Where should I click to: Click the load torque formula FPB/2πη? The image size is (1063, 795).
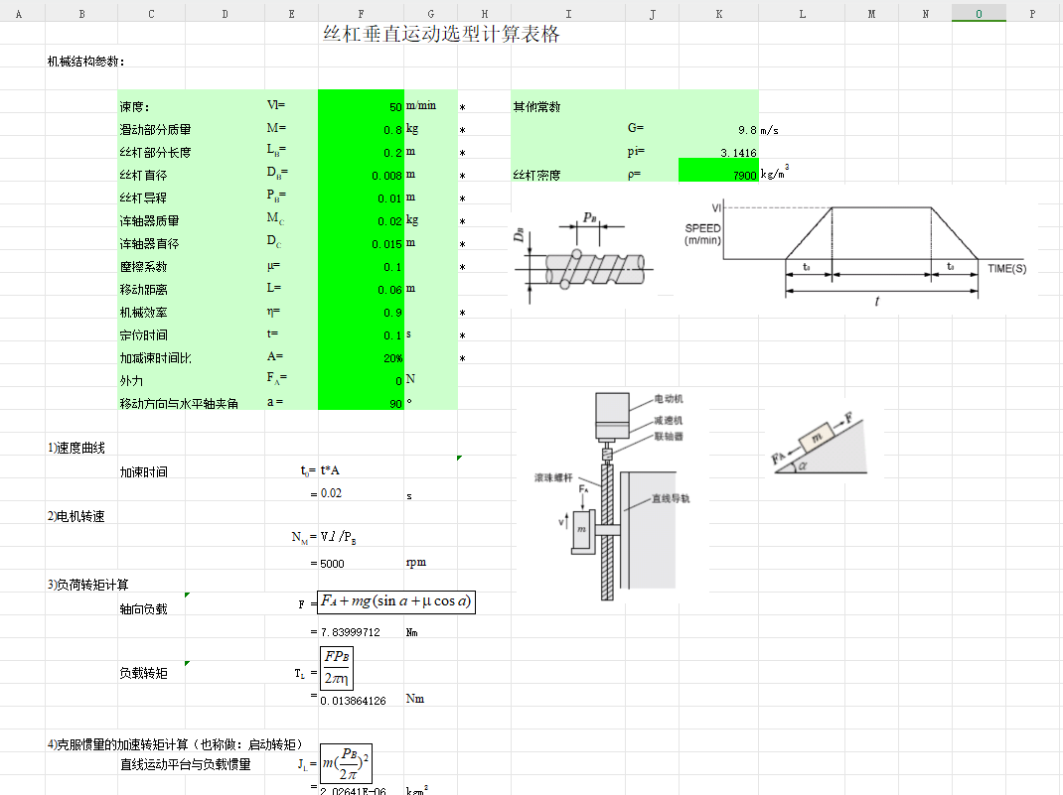click(x=336, y=668)
